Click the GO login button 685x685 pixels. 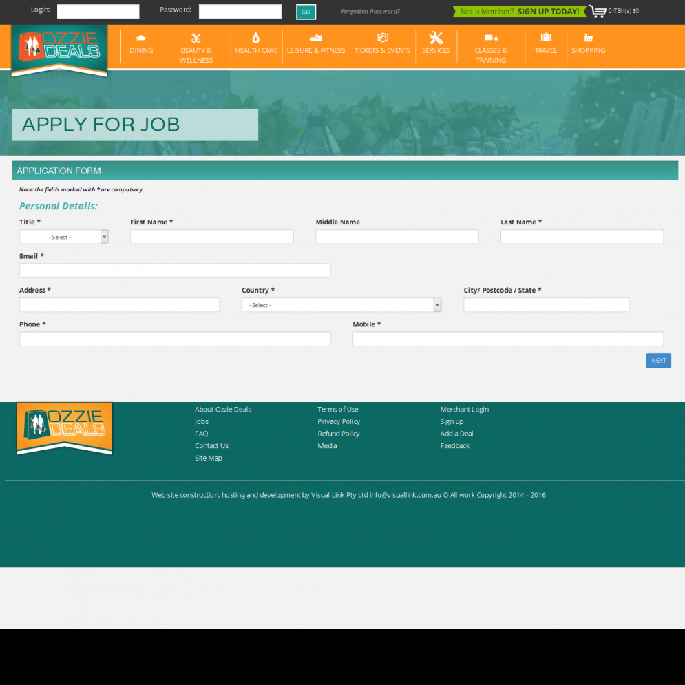click(306, 12)
